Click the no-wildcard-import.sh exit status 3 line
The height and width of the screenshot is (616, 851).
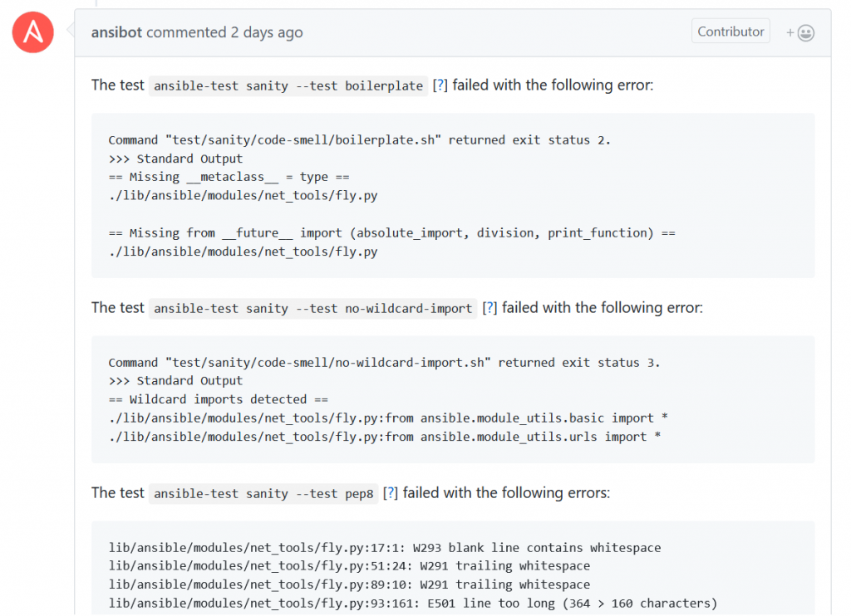coord(384,362)
